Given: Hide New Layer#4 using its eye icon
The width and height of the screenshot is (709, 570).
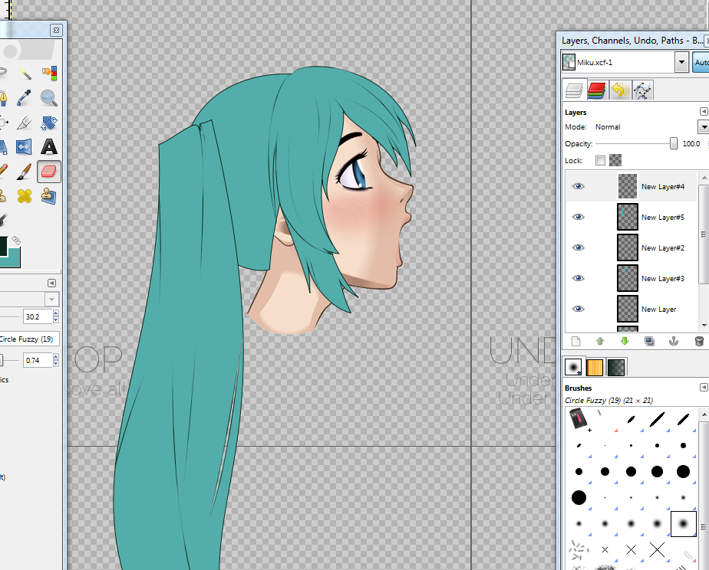Looking at the screenshot, I should [578, 186].
